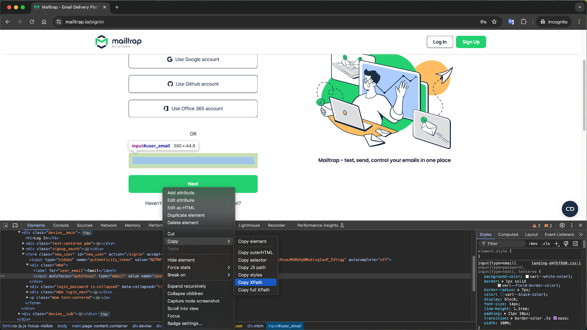587x330 pixels.
Task: Click the Google Translate icon in address bar
Action: coord(511,22)
